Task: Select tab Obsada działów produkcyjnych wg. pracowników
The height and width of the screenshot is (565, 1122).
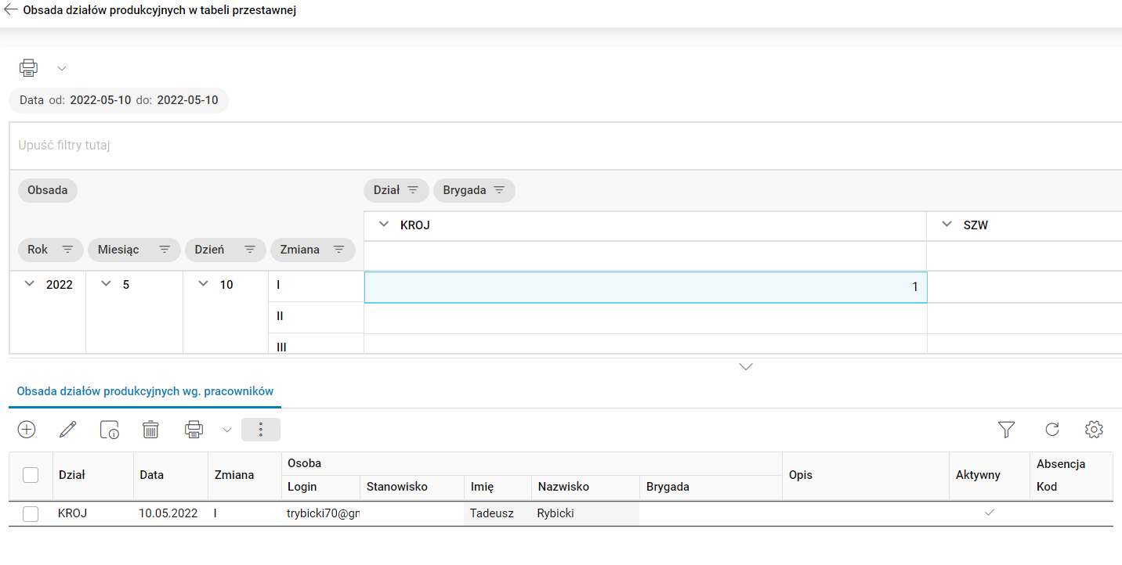Action: point(145,391)
